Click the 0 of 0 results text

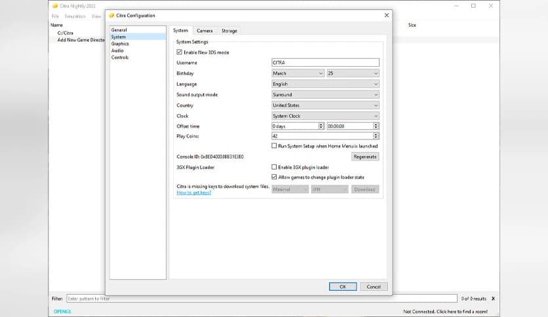coord(473,299)
